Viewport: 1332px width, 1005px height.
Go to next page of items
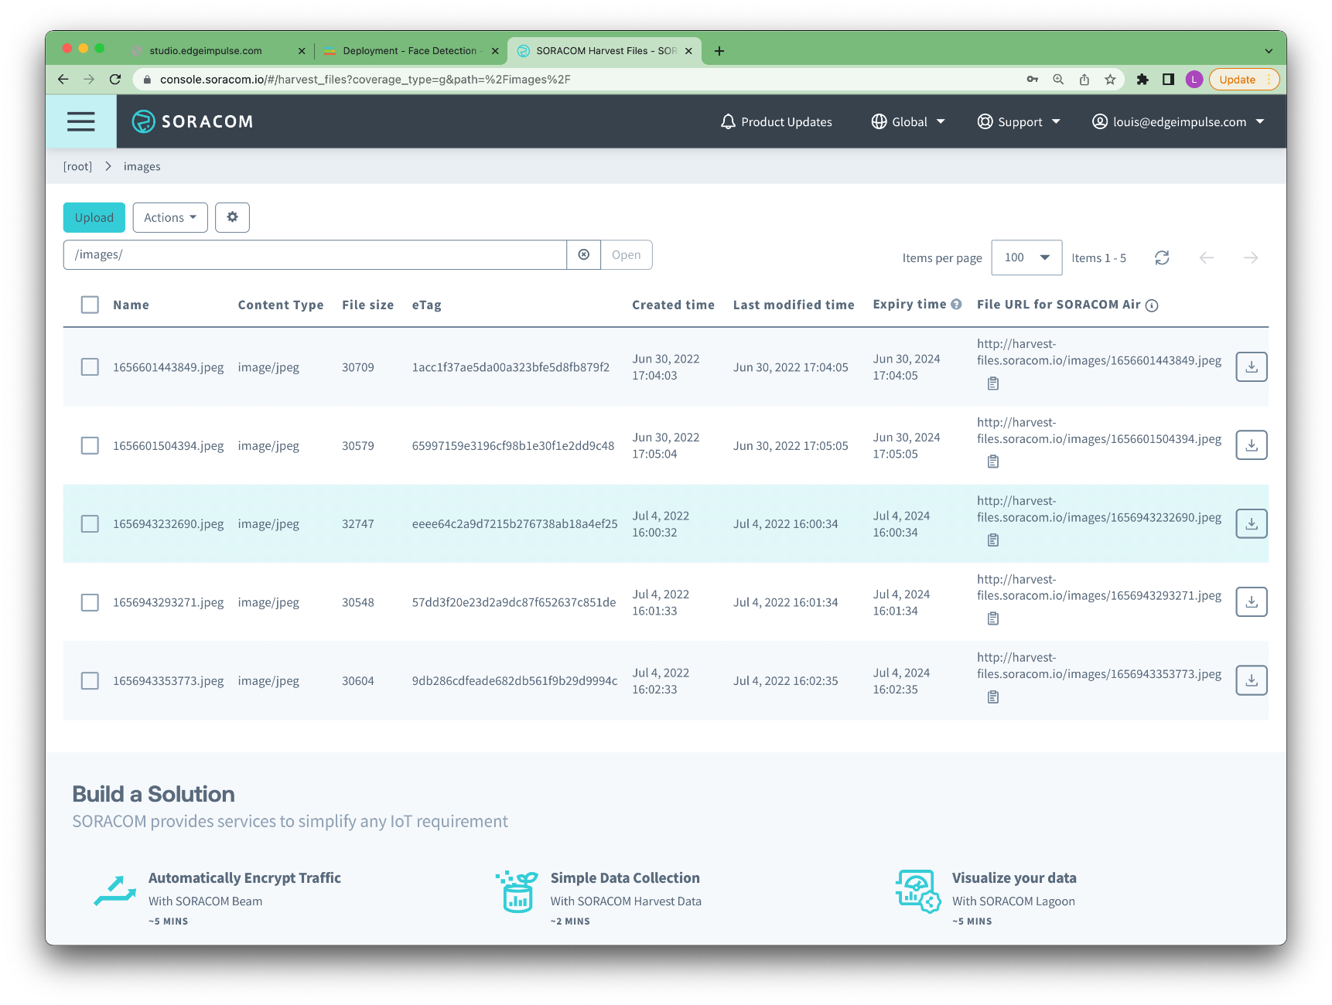pos(1251,257)
